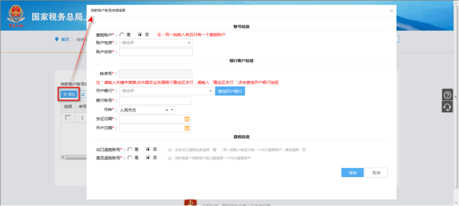Tick the checkbox in table row 1
The image size is (459, 206).
(x=68, y=118)
